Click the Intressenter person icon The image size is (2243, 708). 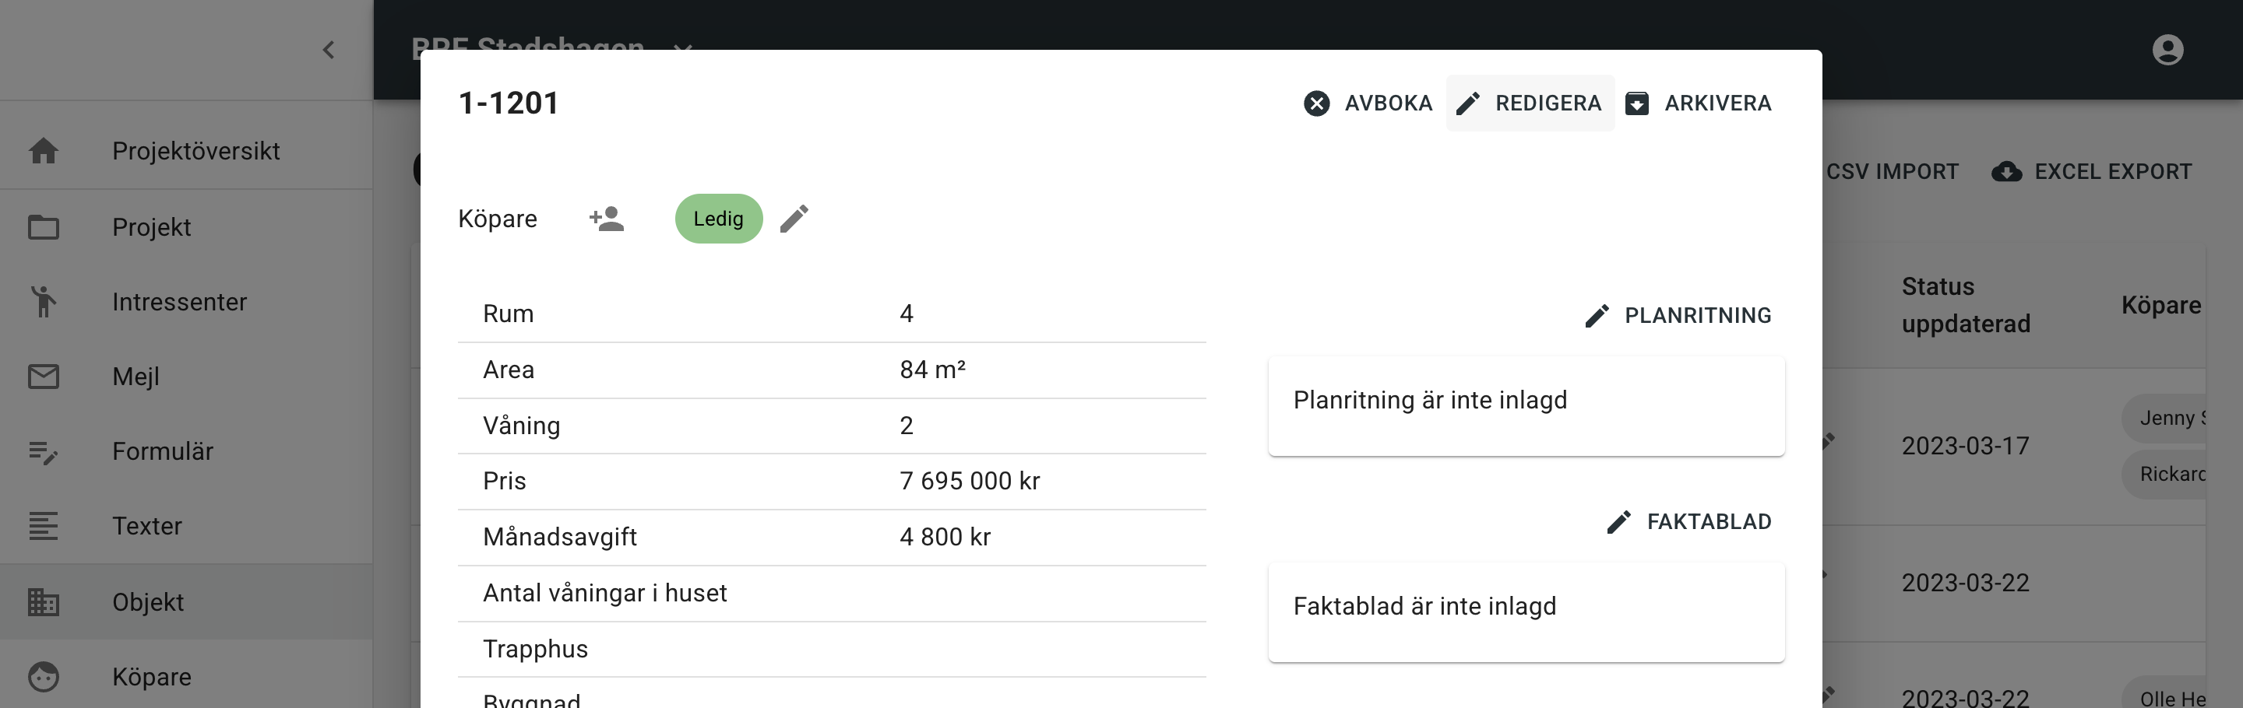43,302
